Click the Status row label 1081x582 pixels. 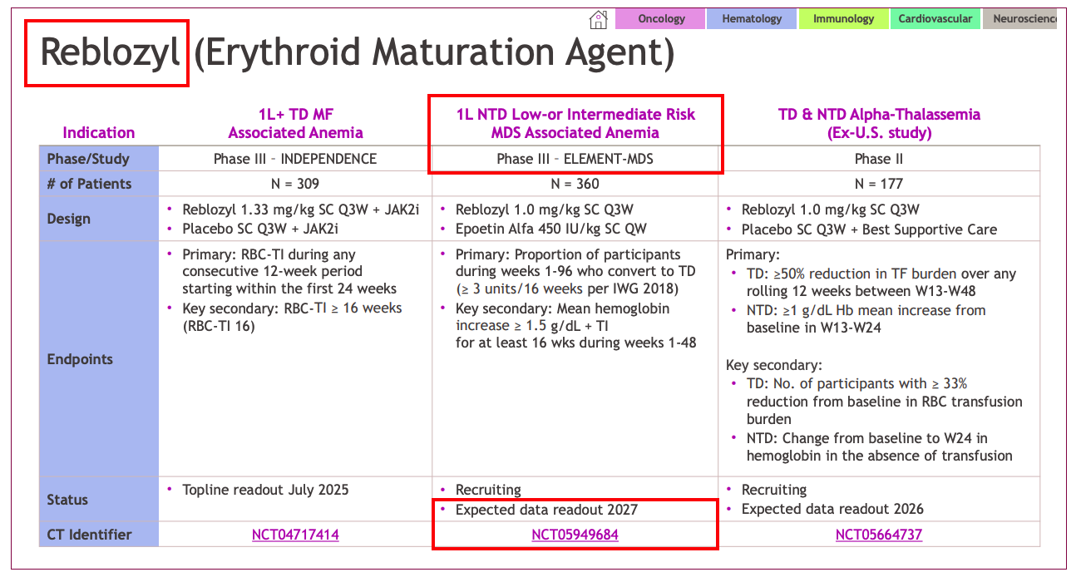[67, 500]
